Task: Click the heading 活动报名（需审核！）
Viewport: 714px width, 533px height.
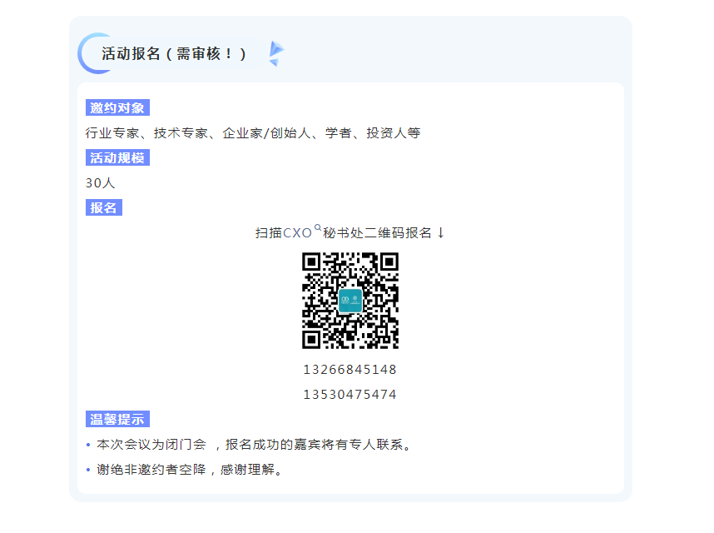Action: point(175,54)
